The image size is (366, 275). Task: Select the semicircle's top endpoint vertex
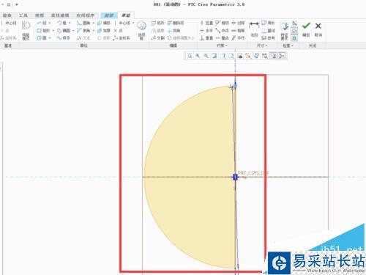pyautogui.click(x=235, y=86)
